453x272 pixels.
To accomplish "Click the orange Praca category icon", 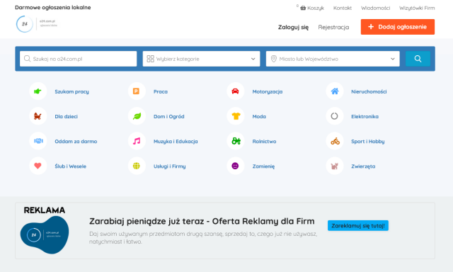I will click(136, 91).
